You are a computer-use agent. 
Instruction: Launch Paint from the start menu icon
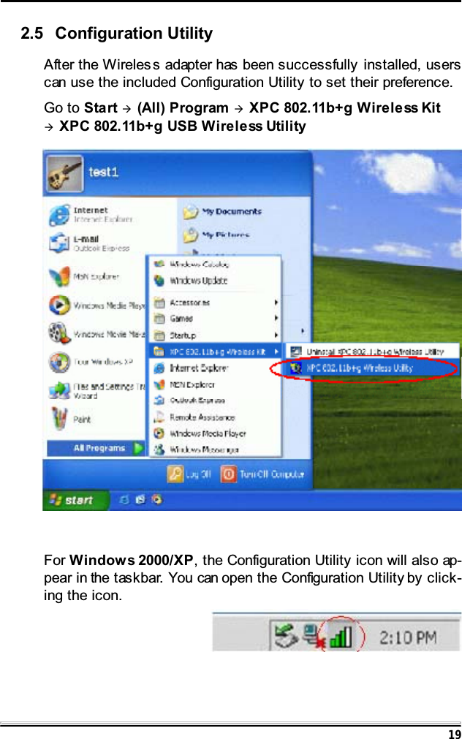pos(59,419)
